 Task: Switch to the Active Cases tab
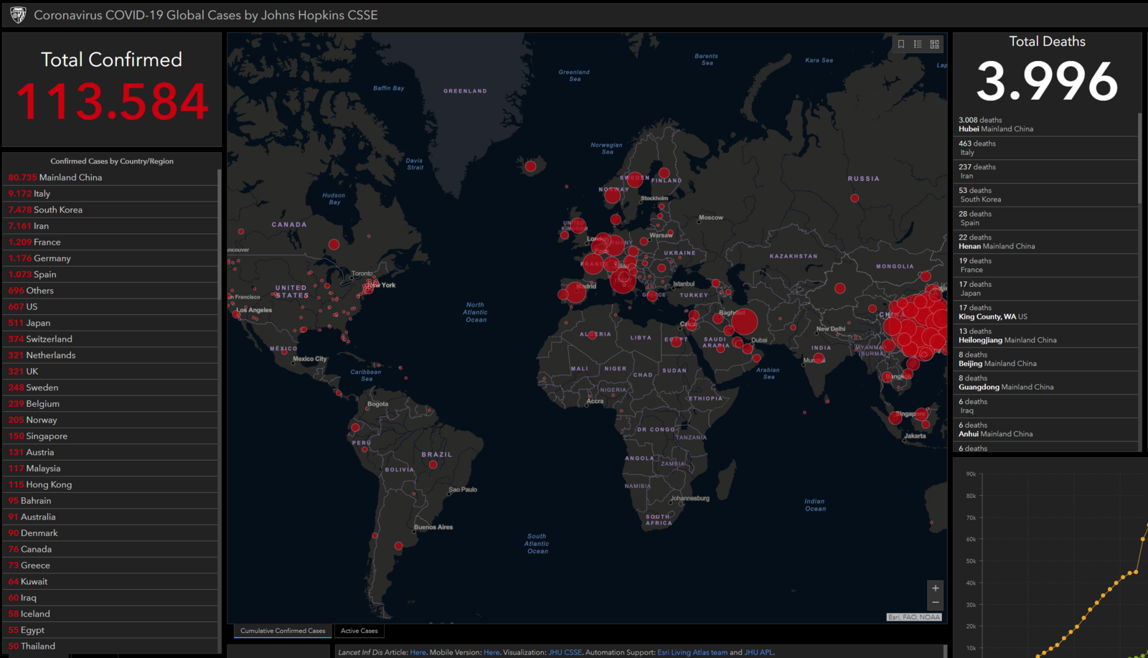coord(359,631)
